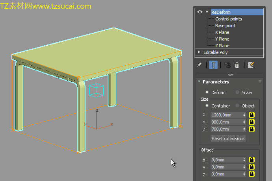
Task: Click Offset Z value field
Action: coord(226,174)
